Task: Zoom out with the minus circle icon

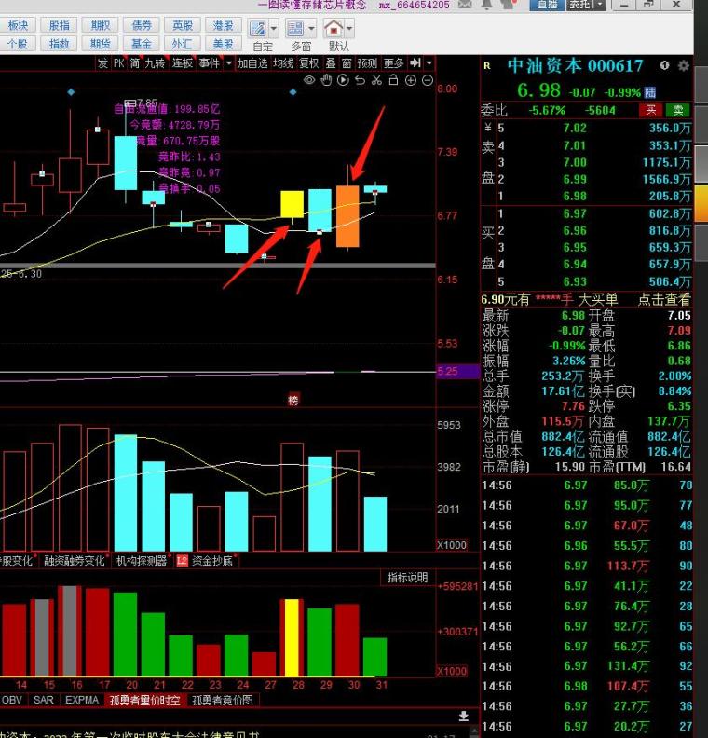Action: point(428,80)
